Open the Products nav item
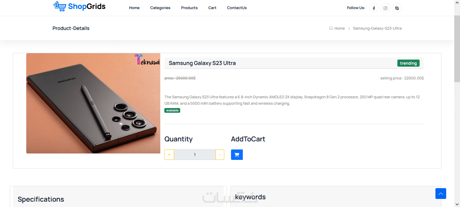The image size is (460, 207). (x=189, y=8)
